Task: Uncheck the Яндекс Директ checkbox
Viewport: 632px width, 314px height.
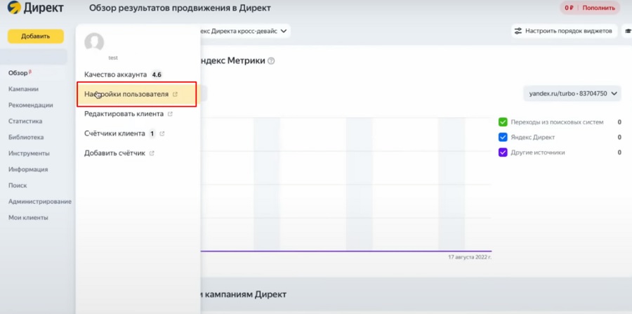Action: click(x=503, y=137)
